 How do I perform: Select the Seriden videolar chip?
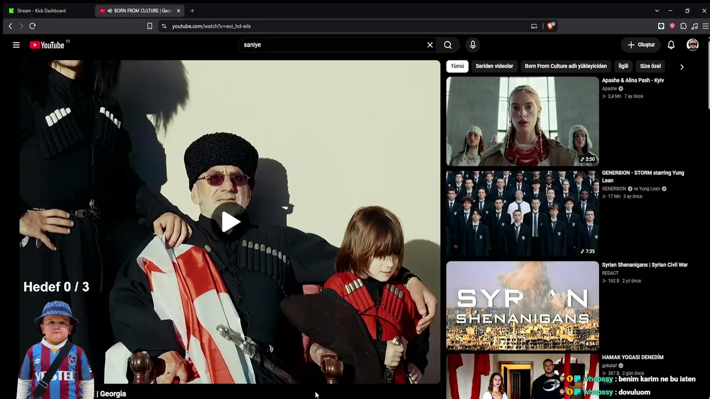pos(494,66)
